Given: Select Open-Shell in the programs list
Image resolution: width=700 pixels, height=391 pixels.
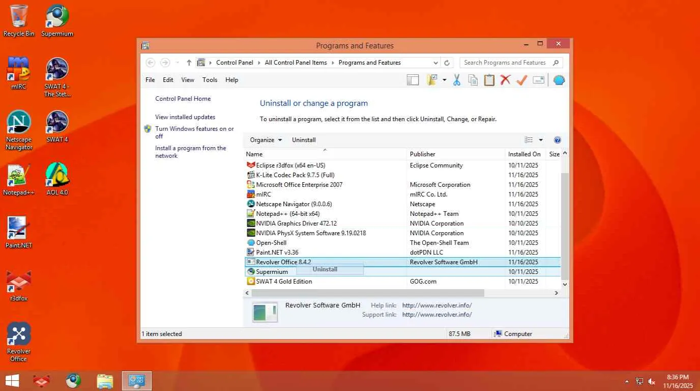Looking at the screenshot, I should click(402, 243).
